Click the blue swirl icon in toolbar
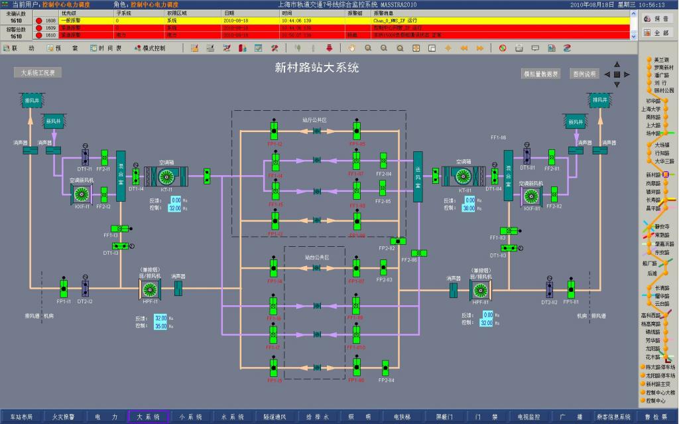 (567, 48)
